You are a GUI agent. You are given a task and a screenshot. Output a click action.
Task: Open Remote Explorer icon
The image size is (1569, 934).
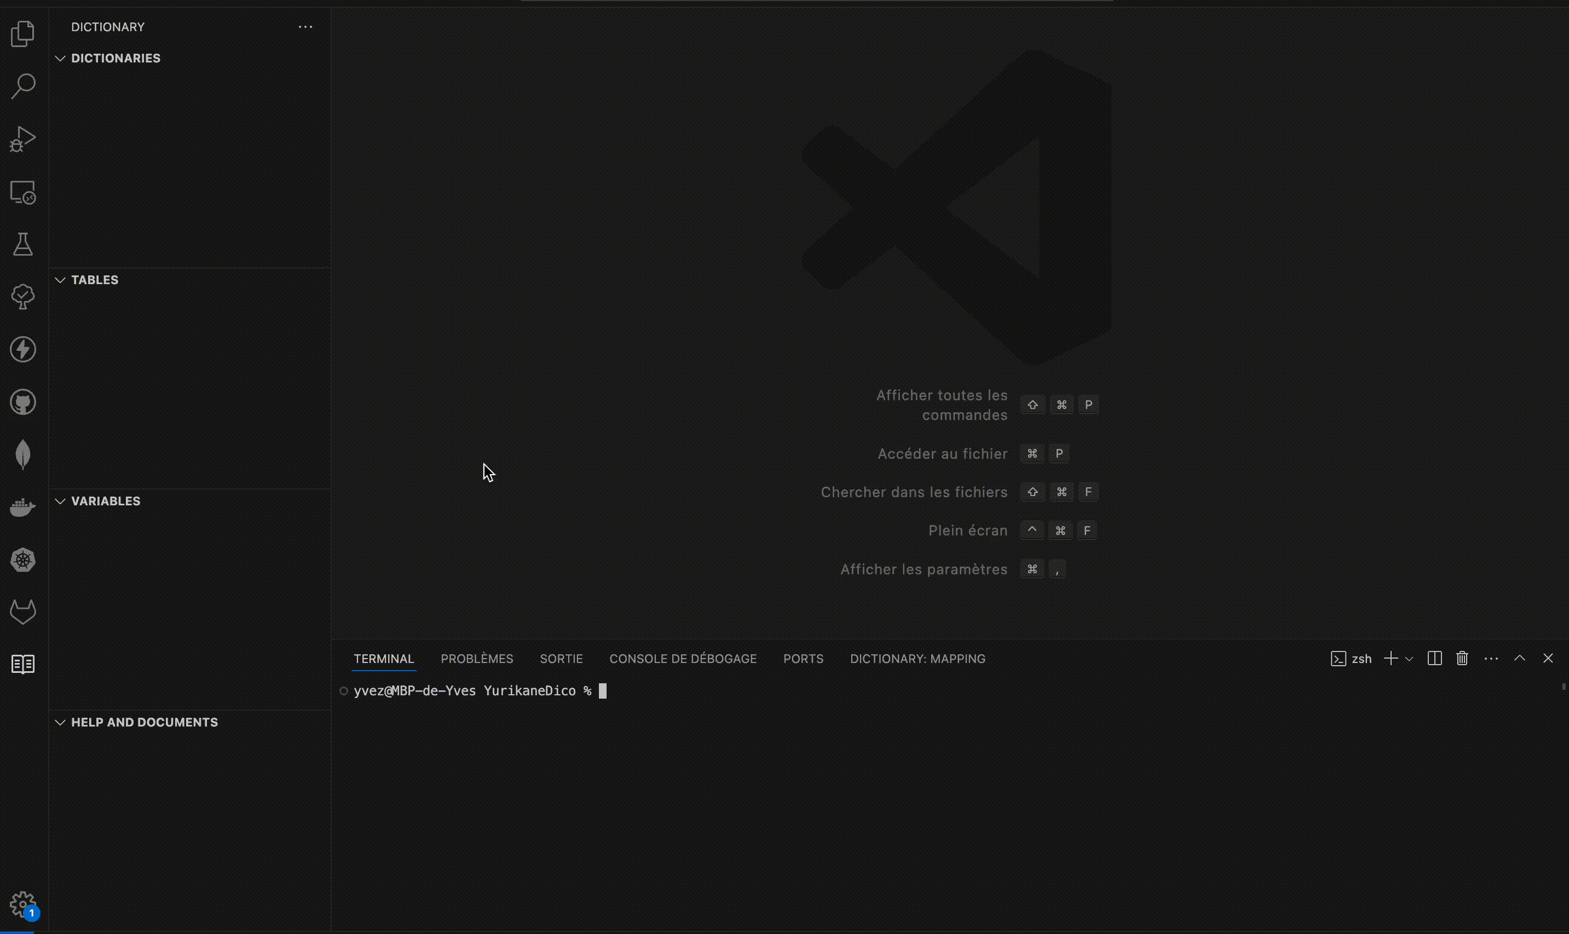tap(22, 192)
